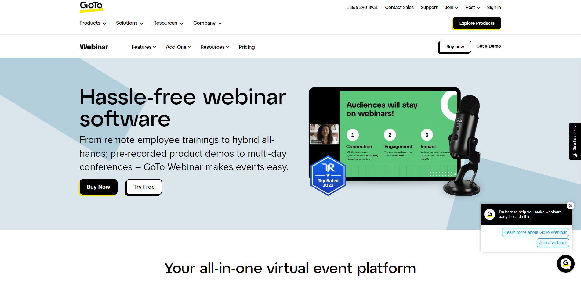This screenshot has width=581, height=282.
Task: Click the Webinar wordmark in the sub-navigation
Action: point(94,47)
